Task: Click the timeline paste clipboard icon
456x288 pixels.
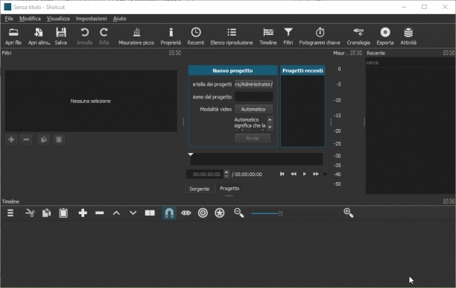Action: 63,213
